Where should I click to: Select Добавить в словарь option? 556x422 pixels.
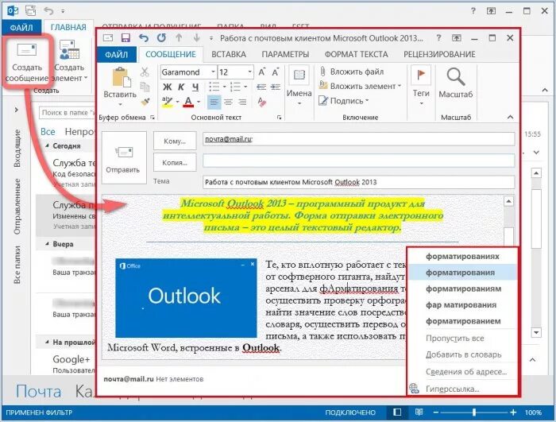coord(462,354)
